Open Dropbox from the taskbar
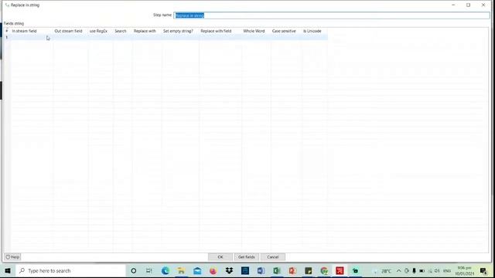 (x=229, y=271)
